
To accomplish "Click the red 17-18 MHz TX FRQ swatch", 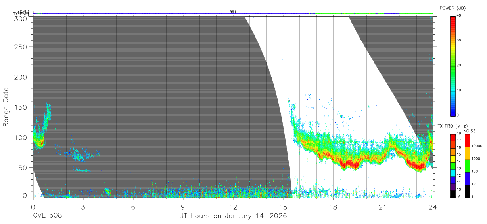I will pyautogui.click(x=452, y=137).
